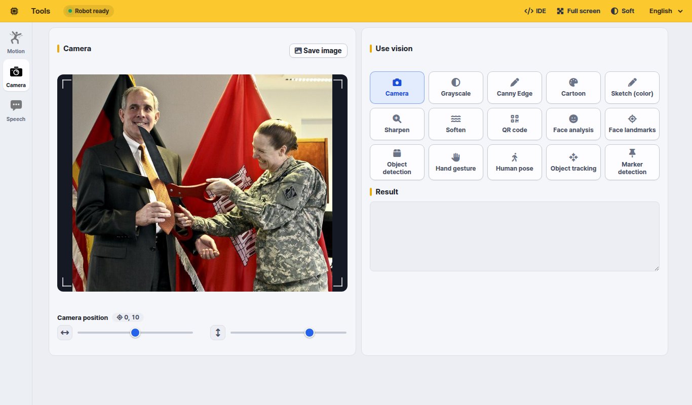Select the Camera vision mode
Viewport: 692px width, 405px height.
click(x=397, y=88)
